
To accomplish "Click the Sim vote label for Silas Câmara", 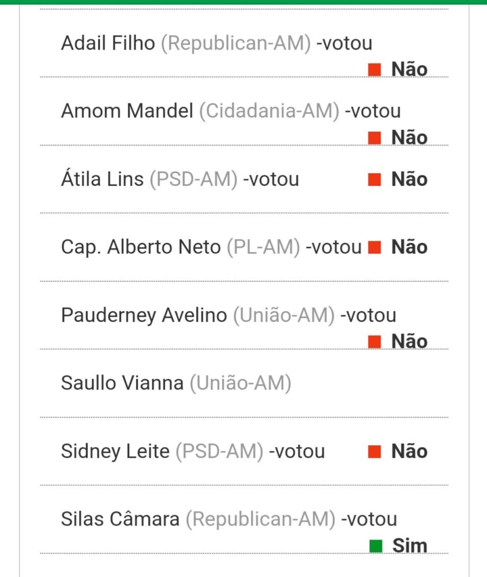I will click(x=410, y=545).
